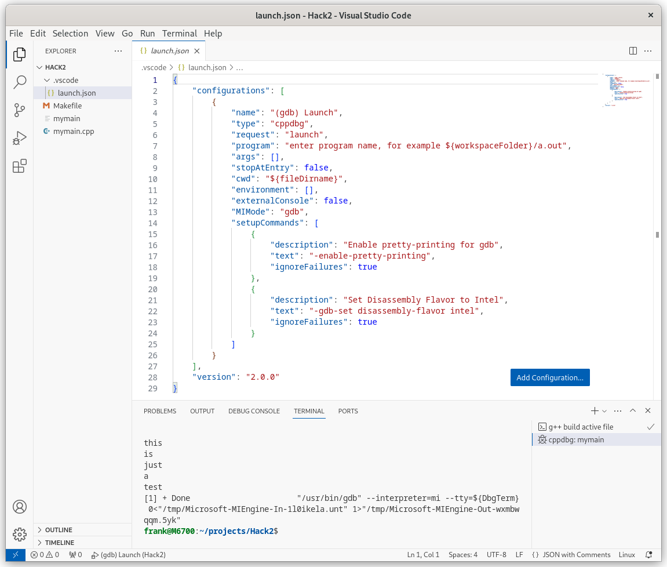Open the View menu

105,33
